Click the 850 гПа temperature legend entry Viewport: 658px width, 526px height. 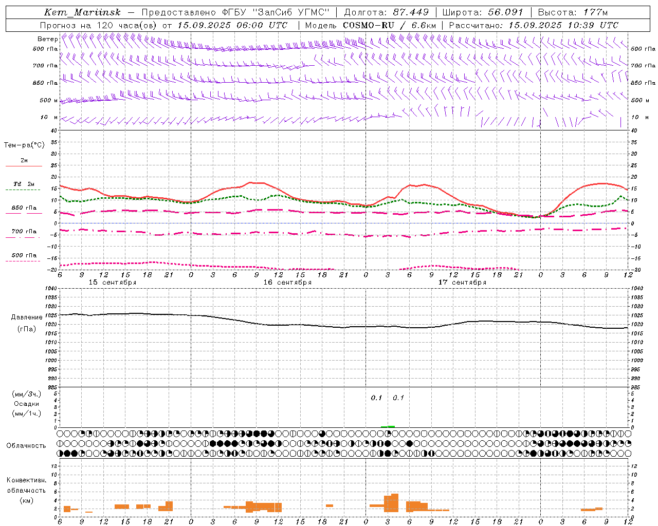(24, 208)
